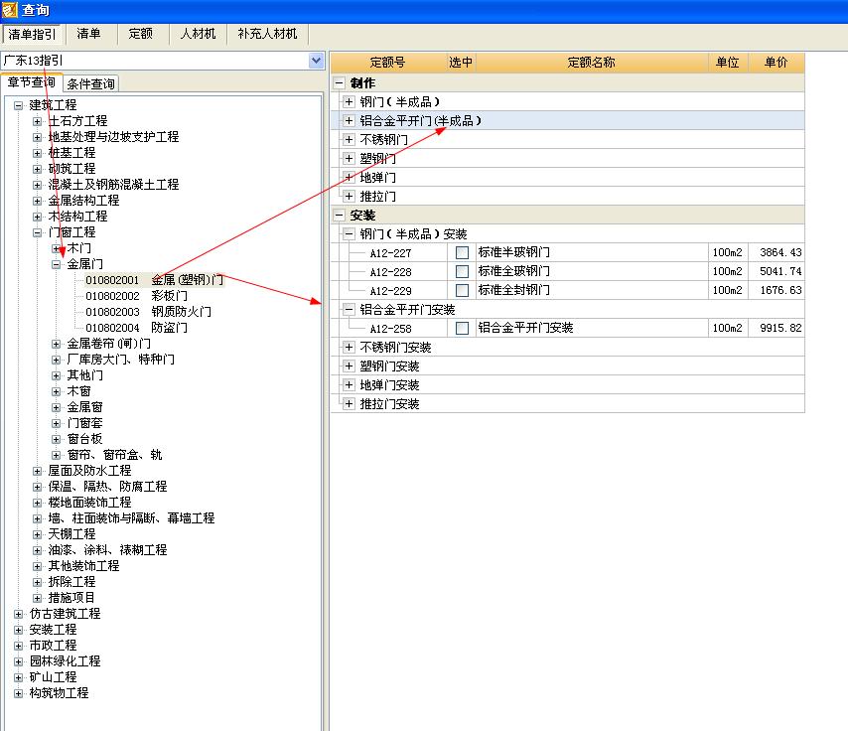Expand the 金属卷帘(闸)门 node
The height and width of the screenshot is (731, 848).
click(57, 344)
